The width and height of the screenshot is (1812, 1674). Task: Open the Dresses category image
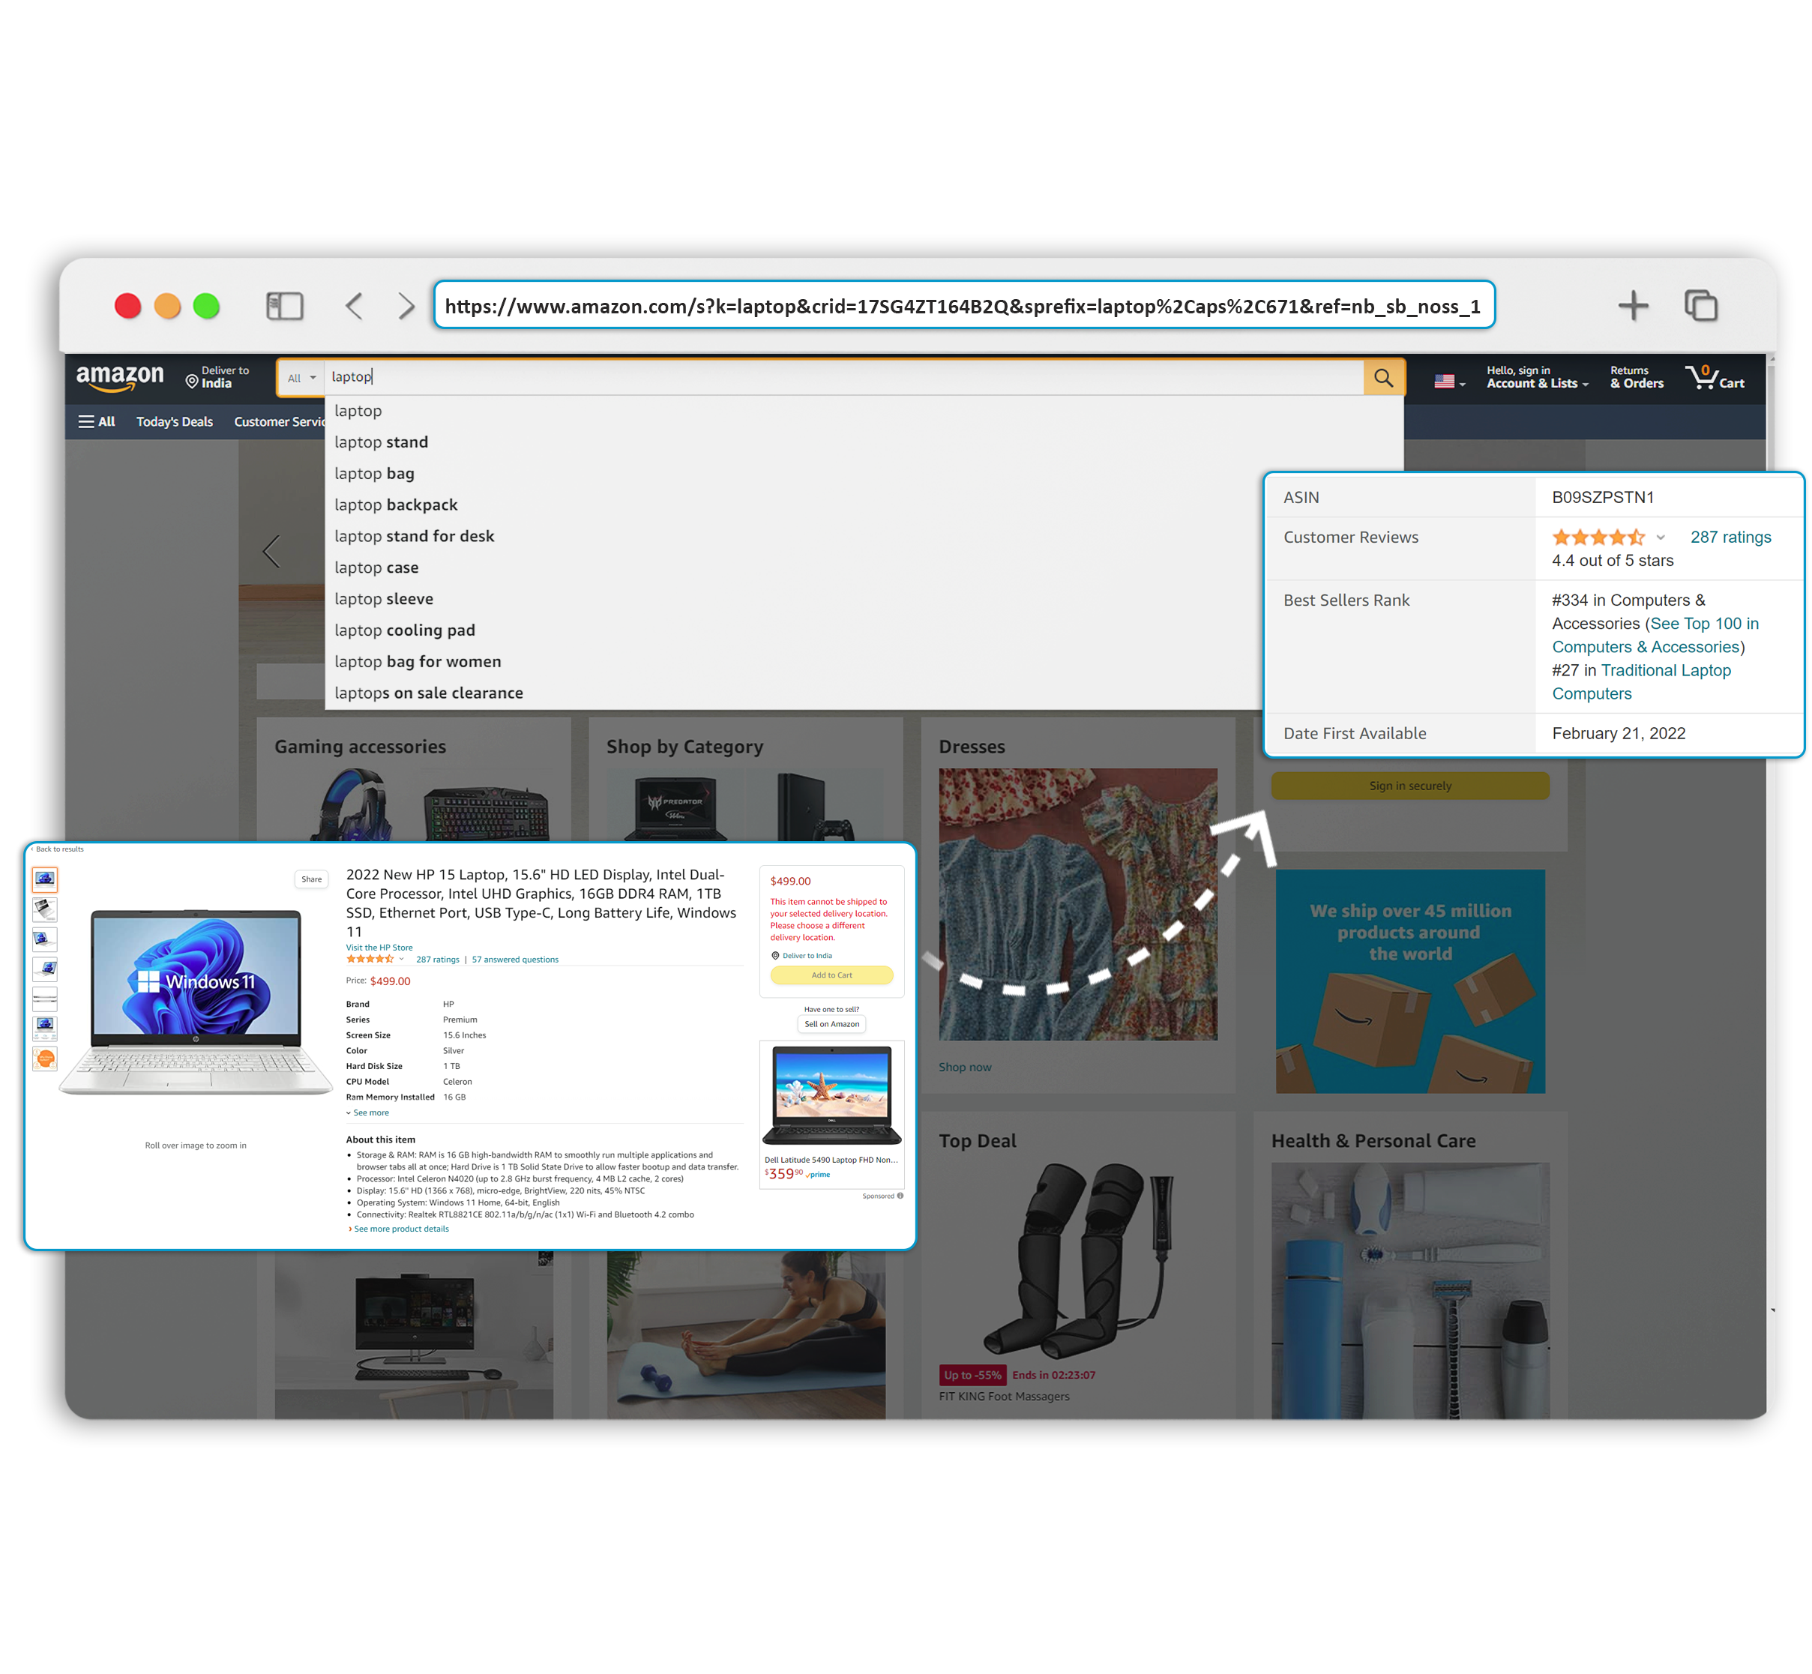[1077, 904]
